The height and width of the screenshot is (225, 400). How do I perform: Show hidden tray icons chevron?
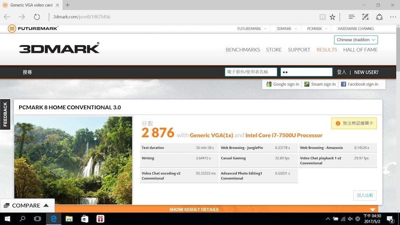(328, 219)
